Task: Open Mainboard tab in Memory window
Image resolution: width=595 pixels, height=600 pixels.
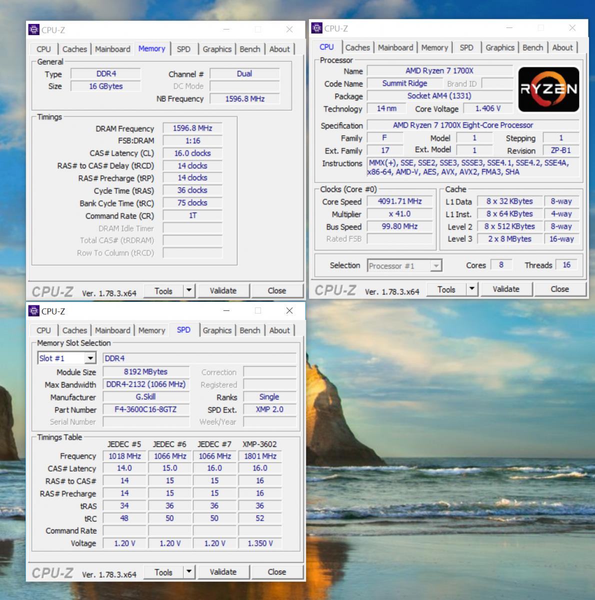Action: [112, 49]
